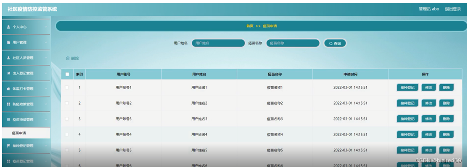468x167 pixels.
Task: Focus the 疫苗名称 search input field
Action: click(293, 43)
